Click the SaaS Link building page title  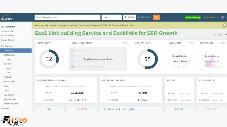(106, 33)
